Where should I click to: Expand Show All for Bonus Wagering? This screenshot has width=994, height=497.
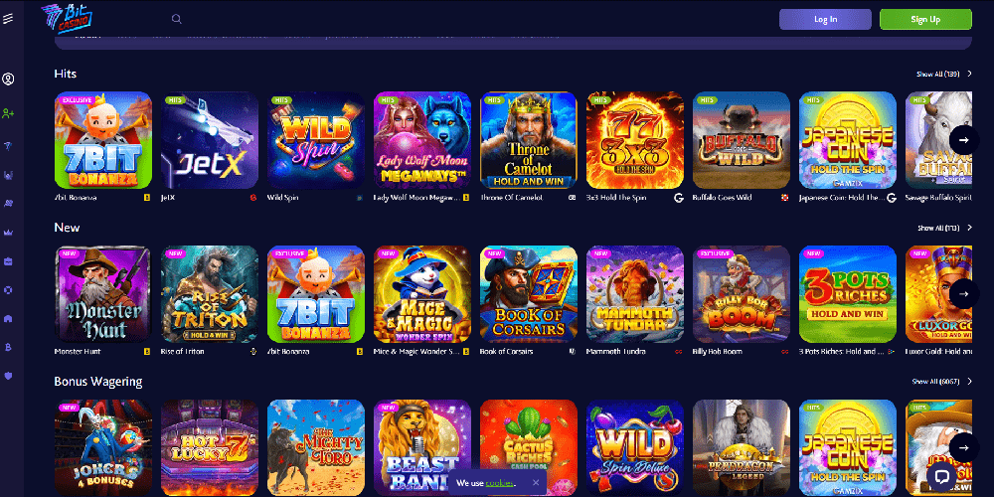point(942,382)
